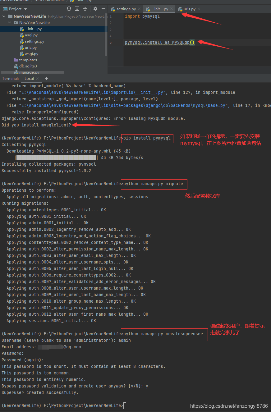Click the wsgi.py file icon in tree
This screenshot has height=412, width=271.
click(22, 54)
